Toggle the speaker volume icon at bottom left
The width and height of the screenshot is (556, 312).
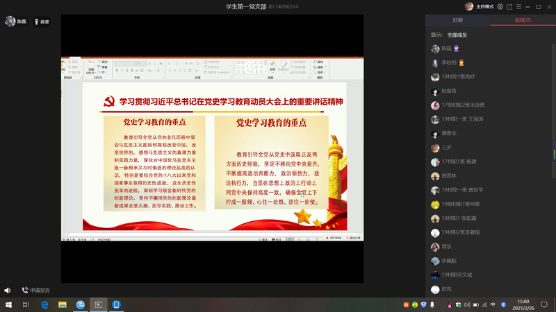(8, 291)
